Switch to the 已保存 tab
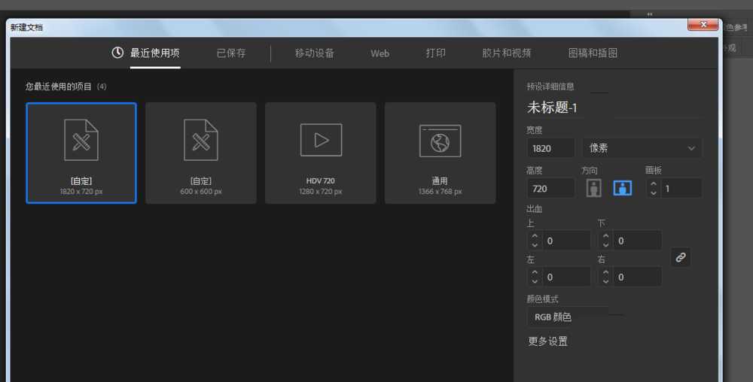The height and width of the screenshot is (382, 753). coord(231,53)
